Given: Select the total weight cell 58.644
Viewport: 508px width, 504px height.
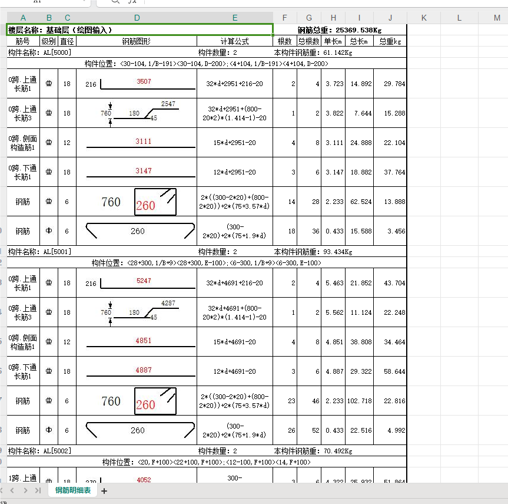Looking at the screenshot, I should (x=390, y=371).
